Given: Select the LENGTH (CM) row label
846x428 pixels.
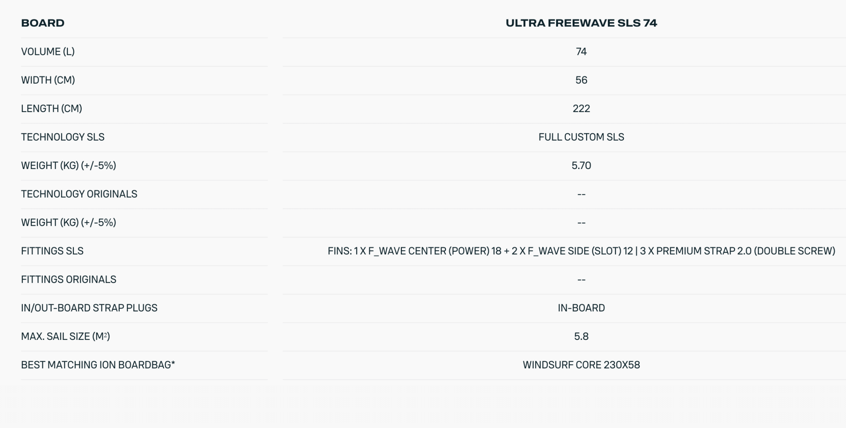Looking at the screenshot, I should pyautogui.click(x=51, y=109).
